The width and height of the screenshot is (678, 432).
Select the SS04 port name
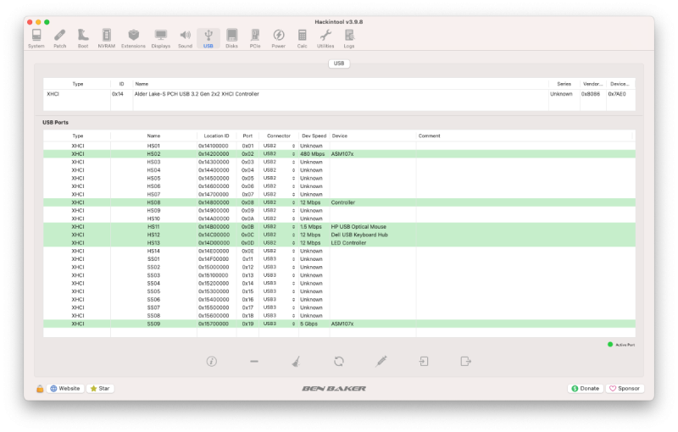tap(153, 284)
